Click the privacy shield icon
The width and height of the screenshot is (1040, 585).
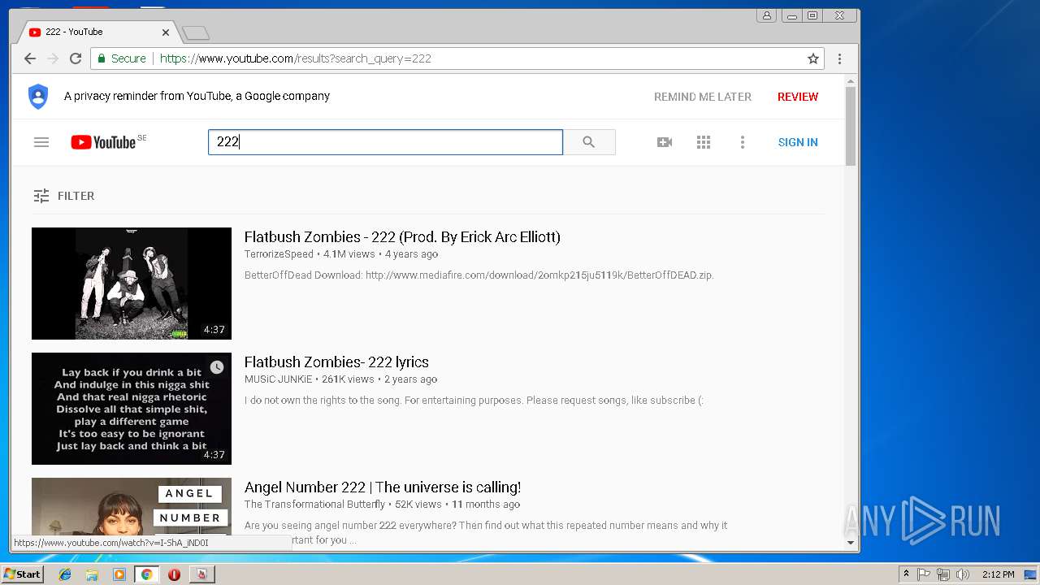38,96
